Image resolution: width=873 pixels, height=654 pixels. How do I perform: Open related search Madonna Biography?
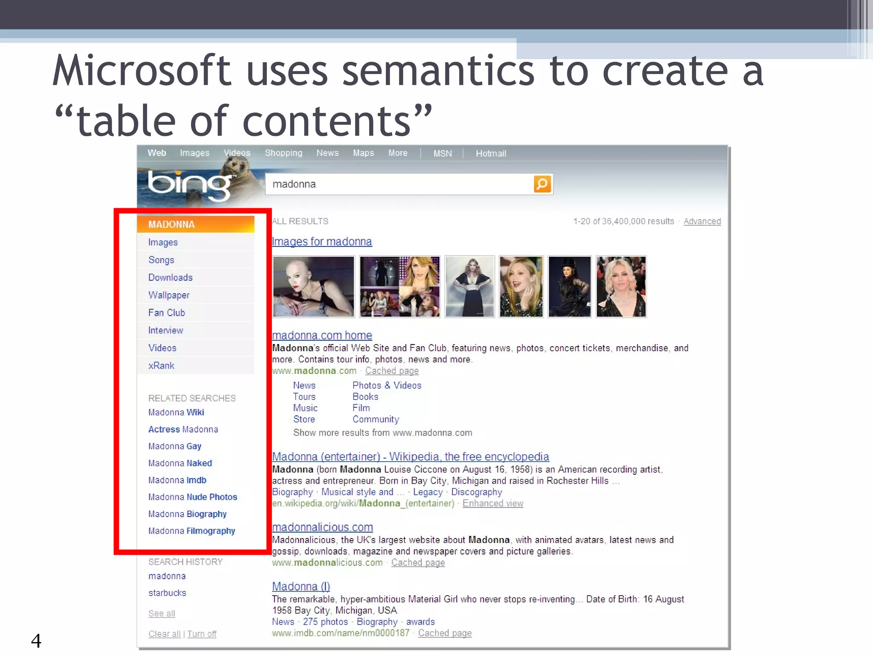(188, 514)
